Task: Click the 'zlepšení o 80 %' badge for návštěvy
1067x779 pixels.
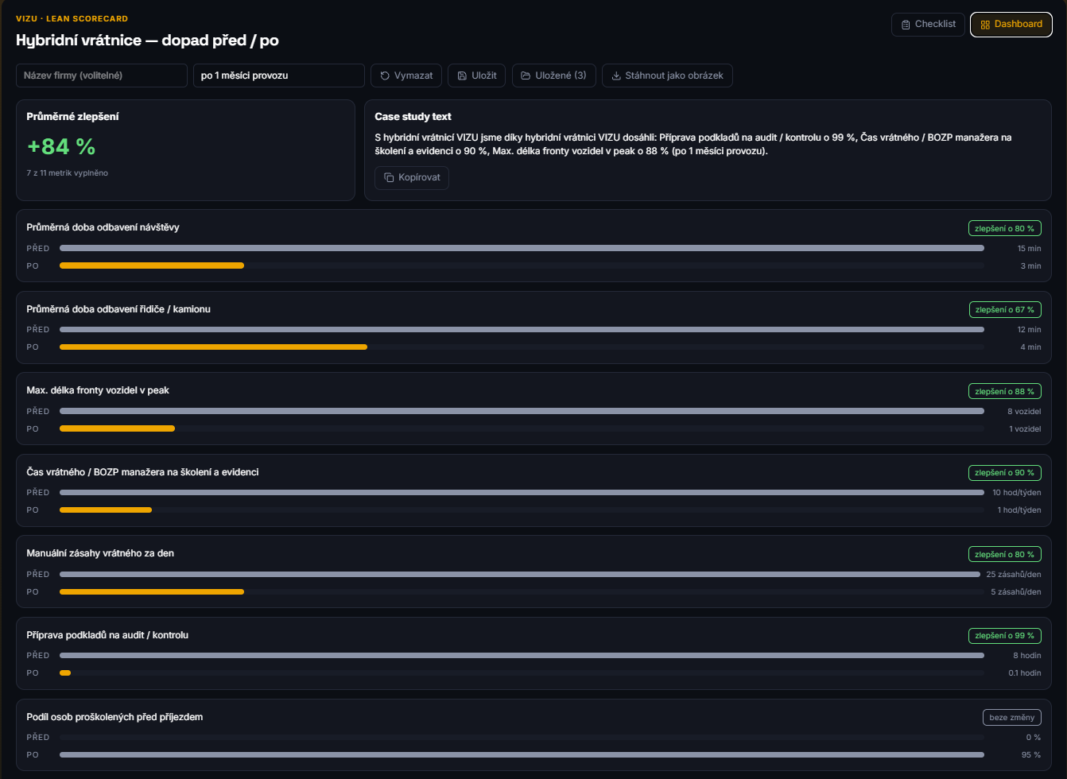Action: point(1005,228)
